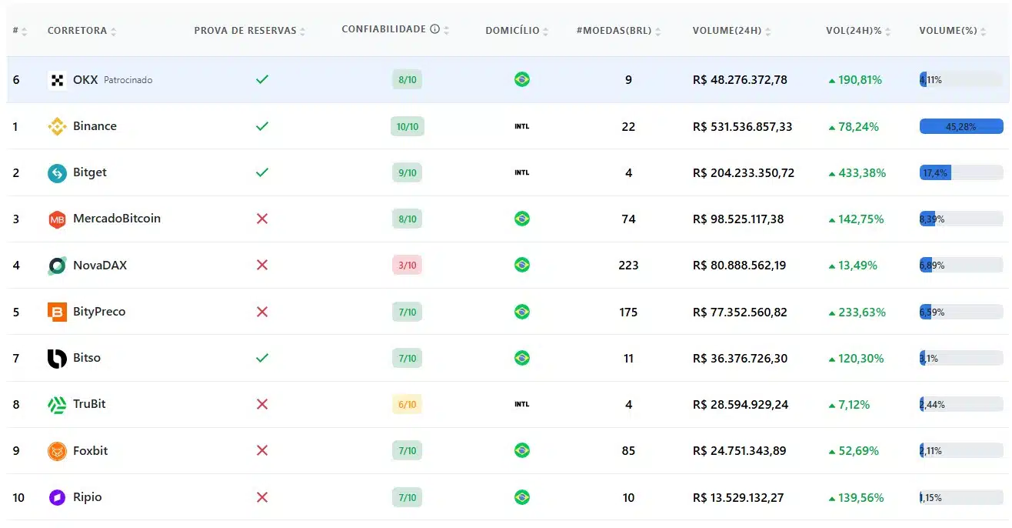Click the Ripio logo icon
The width and height of the screenshot is (1012, 528).
point(58,497)
